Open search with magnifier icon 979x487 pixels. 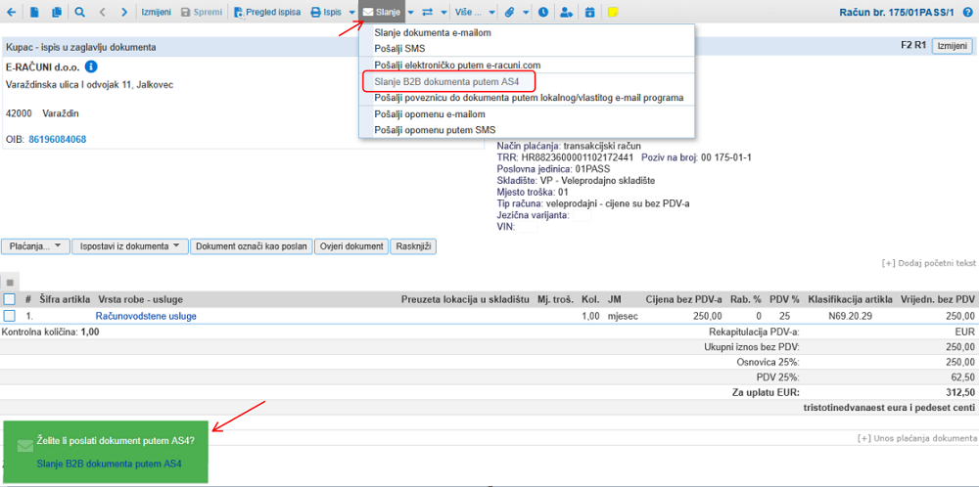pos(80,12)
